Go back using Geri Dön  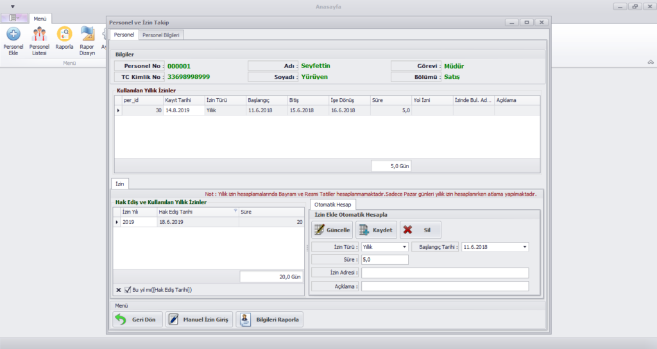point(137,319)
